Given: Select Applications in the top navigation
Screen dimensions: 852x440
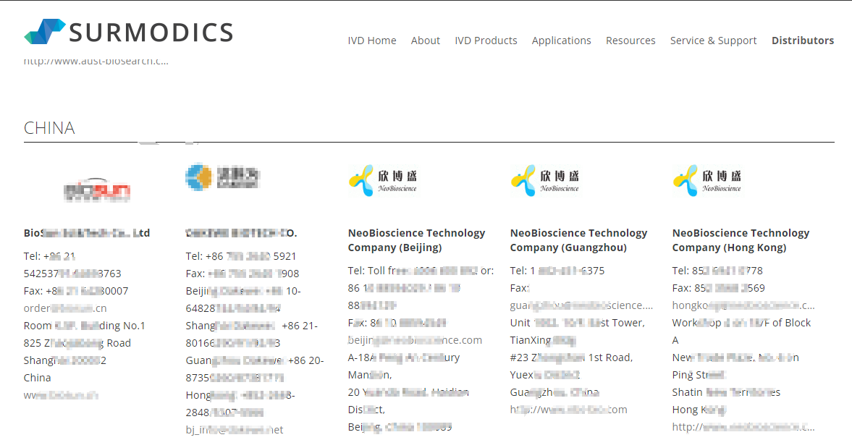Looking at the screenshot, I should (561, 41).
